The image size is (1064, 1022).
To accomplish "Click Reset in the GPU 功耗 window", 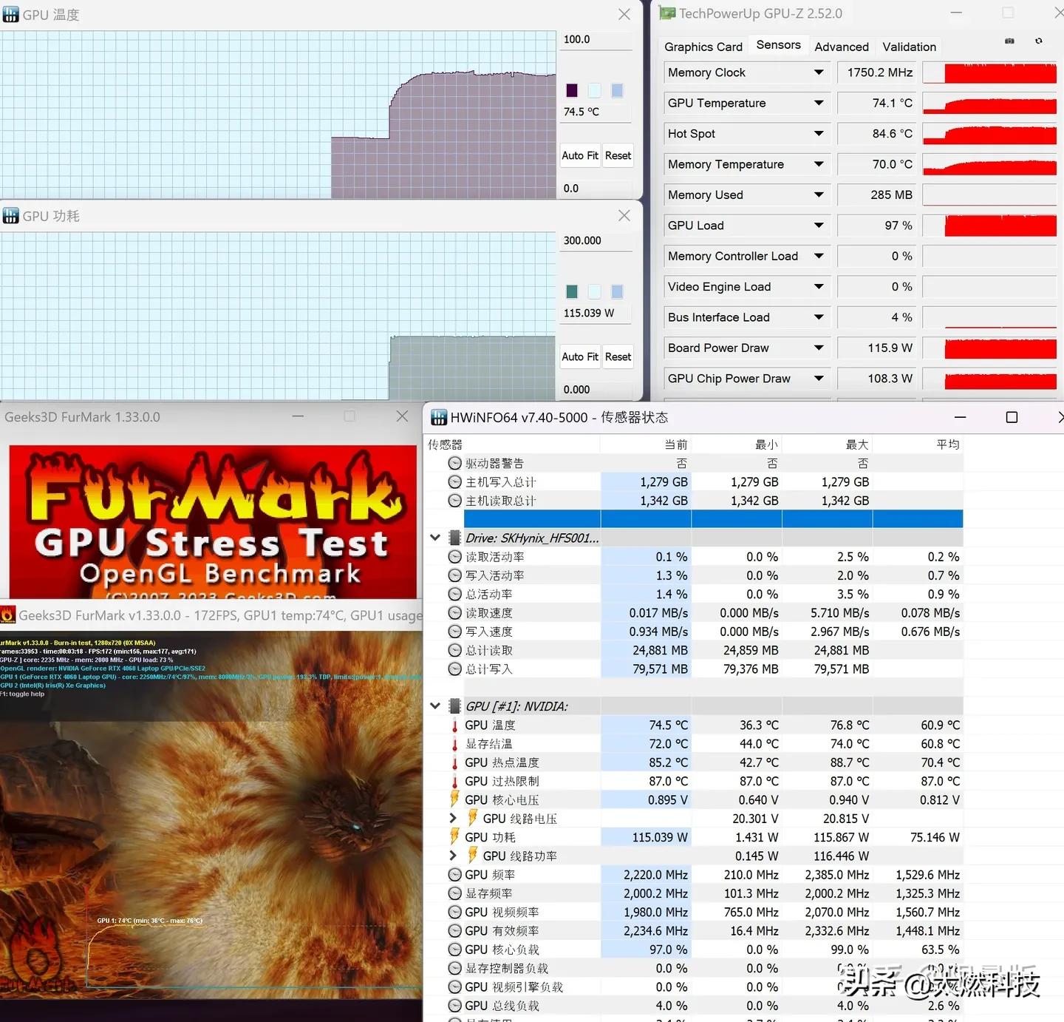I will point(618,356).
